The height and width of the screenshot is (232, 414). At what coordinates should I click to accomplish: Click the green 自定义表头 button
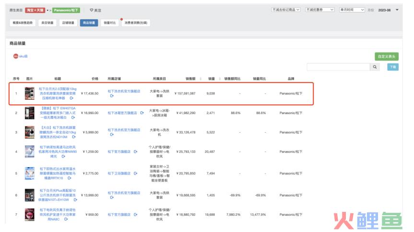(387, 57)
